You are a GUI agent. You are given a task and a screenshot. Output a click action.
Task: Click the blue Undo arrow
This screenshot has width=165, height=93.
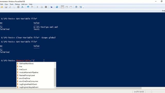(28, 7)
